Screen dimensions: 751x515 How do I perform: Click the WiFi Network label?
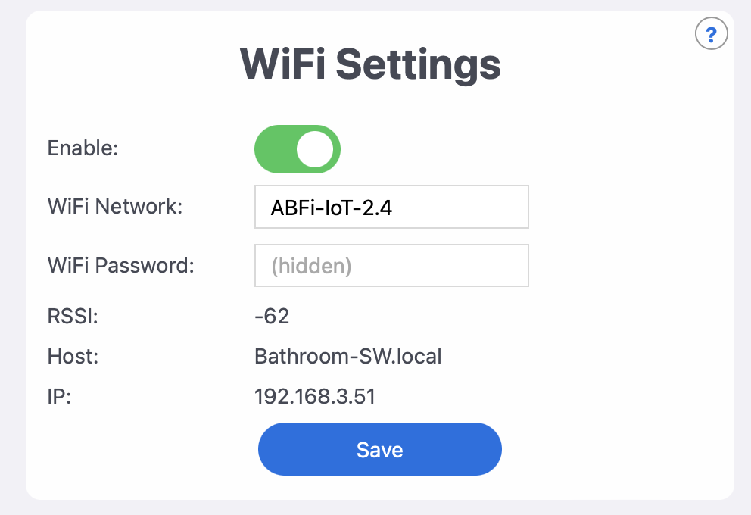pos(114,206)
